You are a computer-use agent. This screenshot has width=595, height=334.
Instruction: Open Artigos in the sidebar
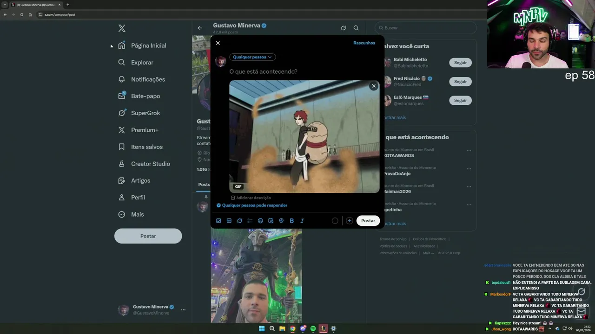coord(134,180)
